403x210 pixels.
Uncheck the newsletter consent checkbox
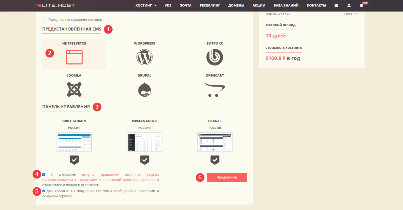point(44,191)
